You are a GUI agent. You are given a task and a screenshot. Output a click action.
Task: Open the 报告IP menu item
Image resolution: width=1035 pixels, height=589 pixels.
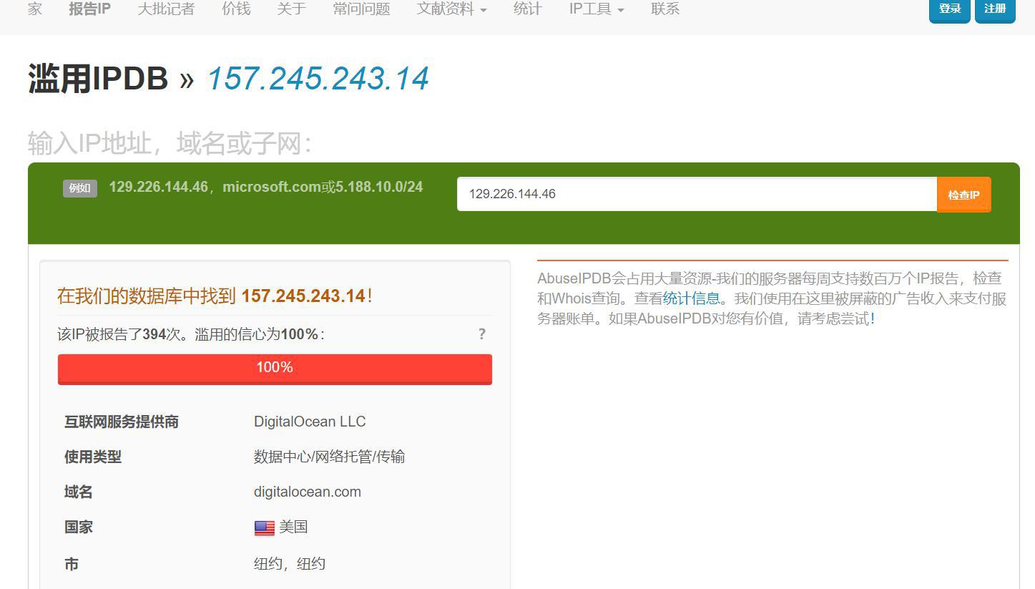[89, 9]
